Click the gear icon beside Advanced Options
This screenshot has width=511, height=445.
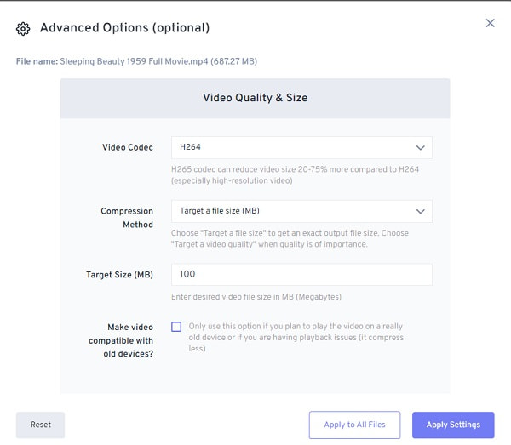pos(23,29)
